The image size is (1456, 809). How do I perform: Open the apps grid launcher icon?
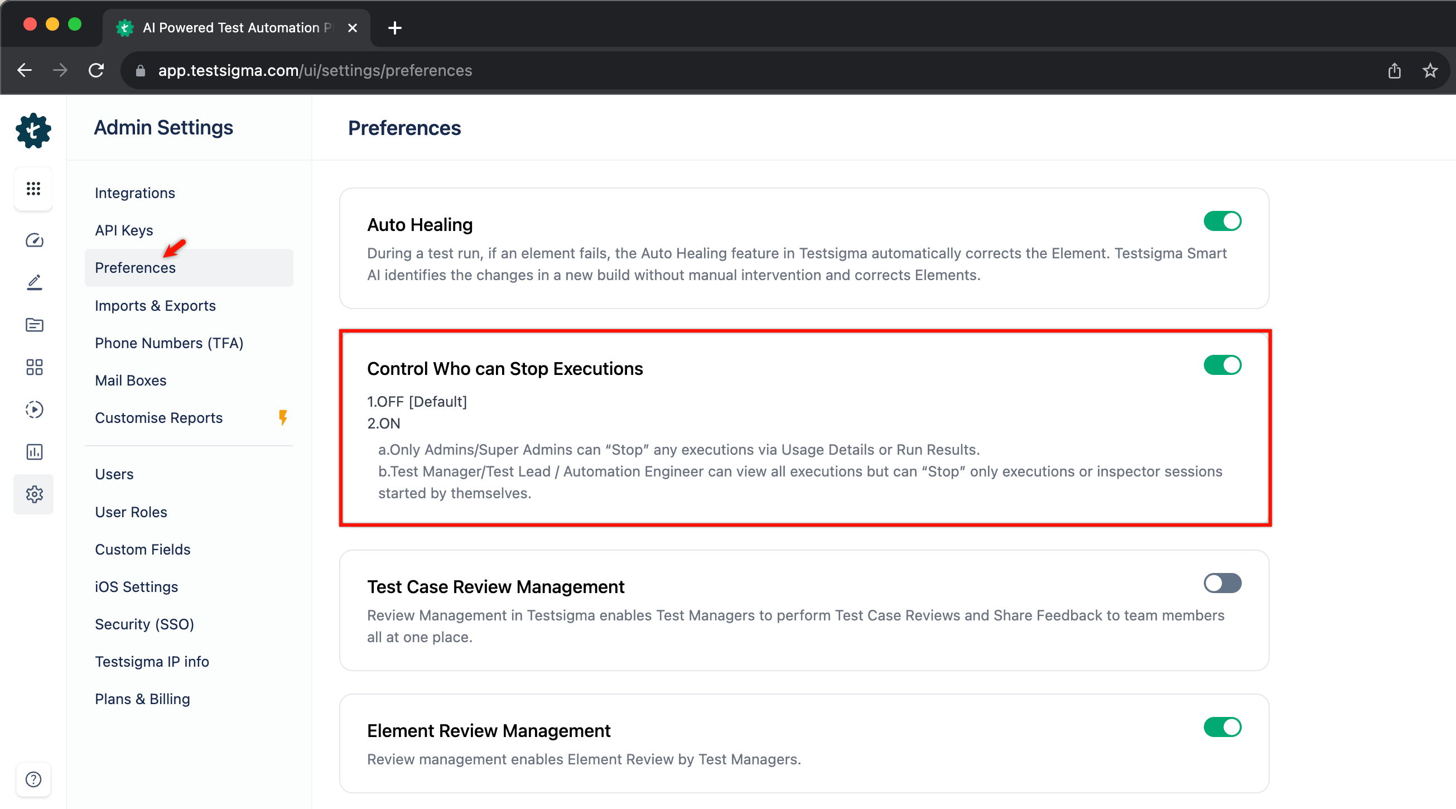(x=33, y=189)
